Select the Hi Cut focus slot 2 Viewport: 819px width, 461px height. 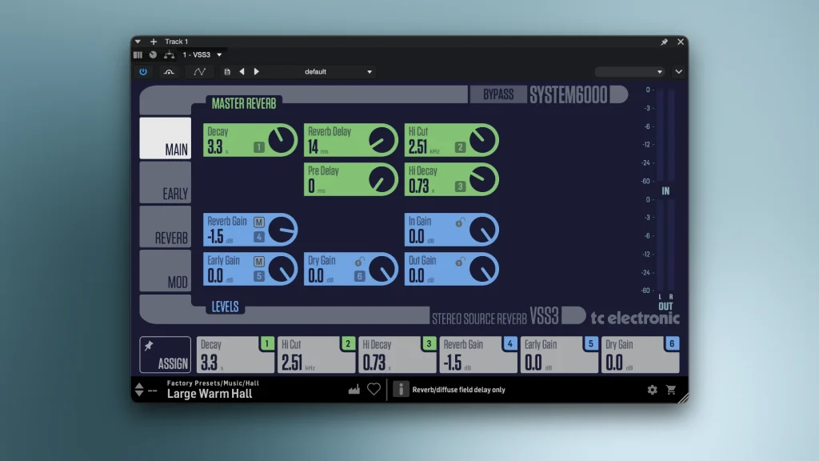click(x=317, y=355)
